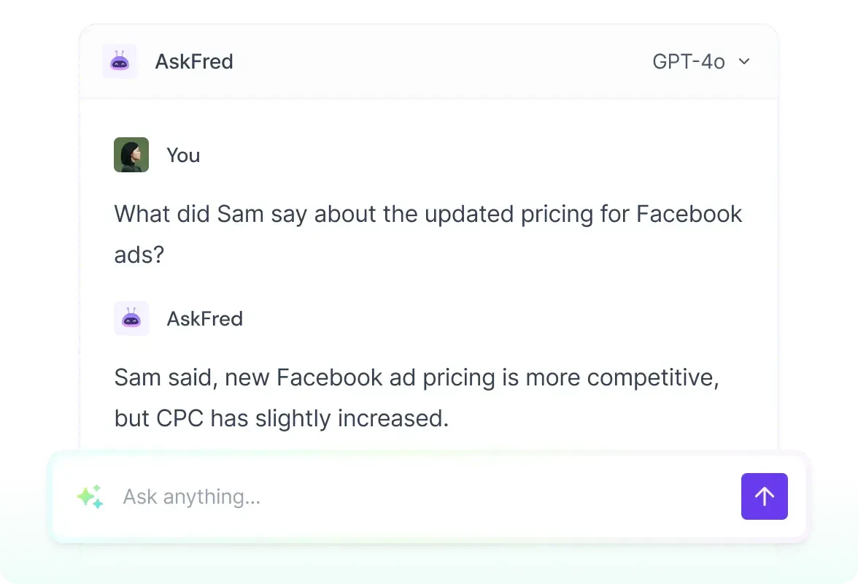Select the AskFred sender label above the reply
The width and height of the screenshot is (858, 584).
click(x=205, y=318)
